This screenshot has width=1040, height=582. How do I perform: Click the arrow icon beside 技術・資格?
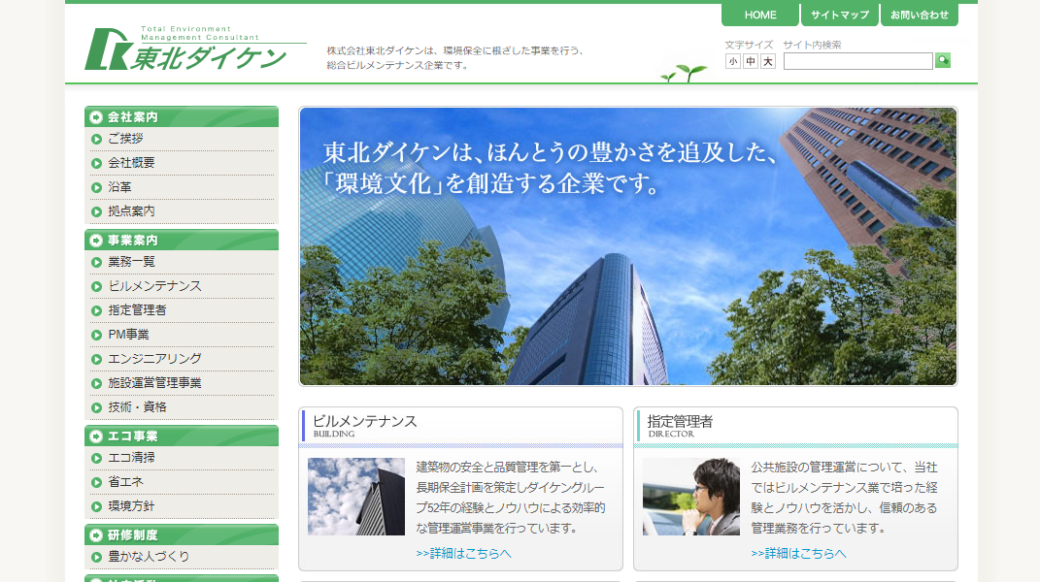[x=96, y=407]
